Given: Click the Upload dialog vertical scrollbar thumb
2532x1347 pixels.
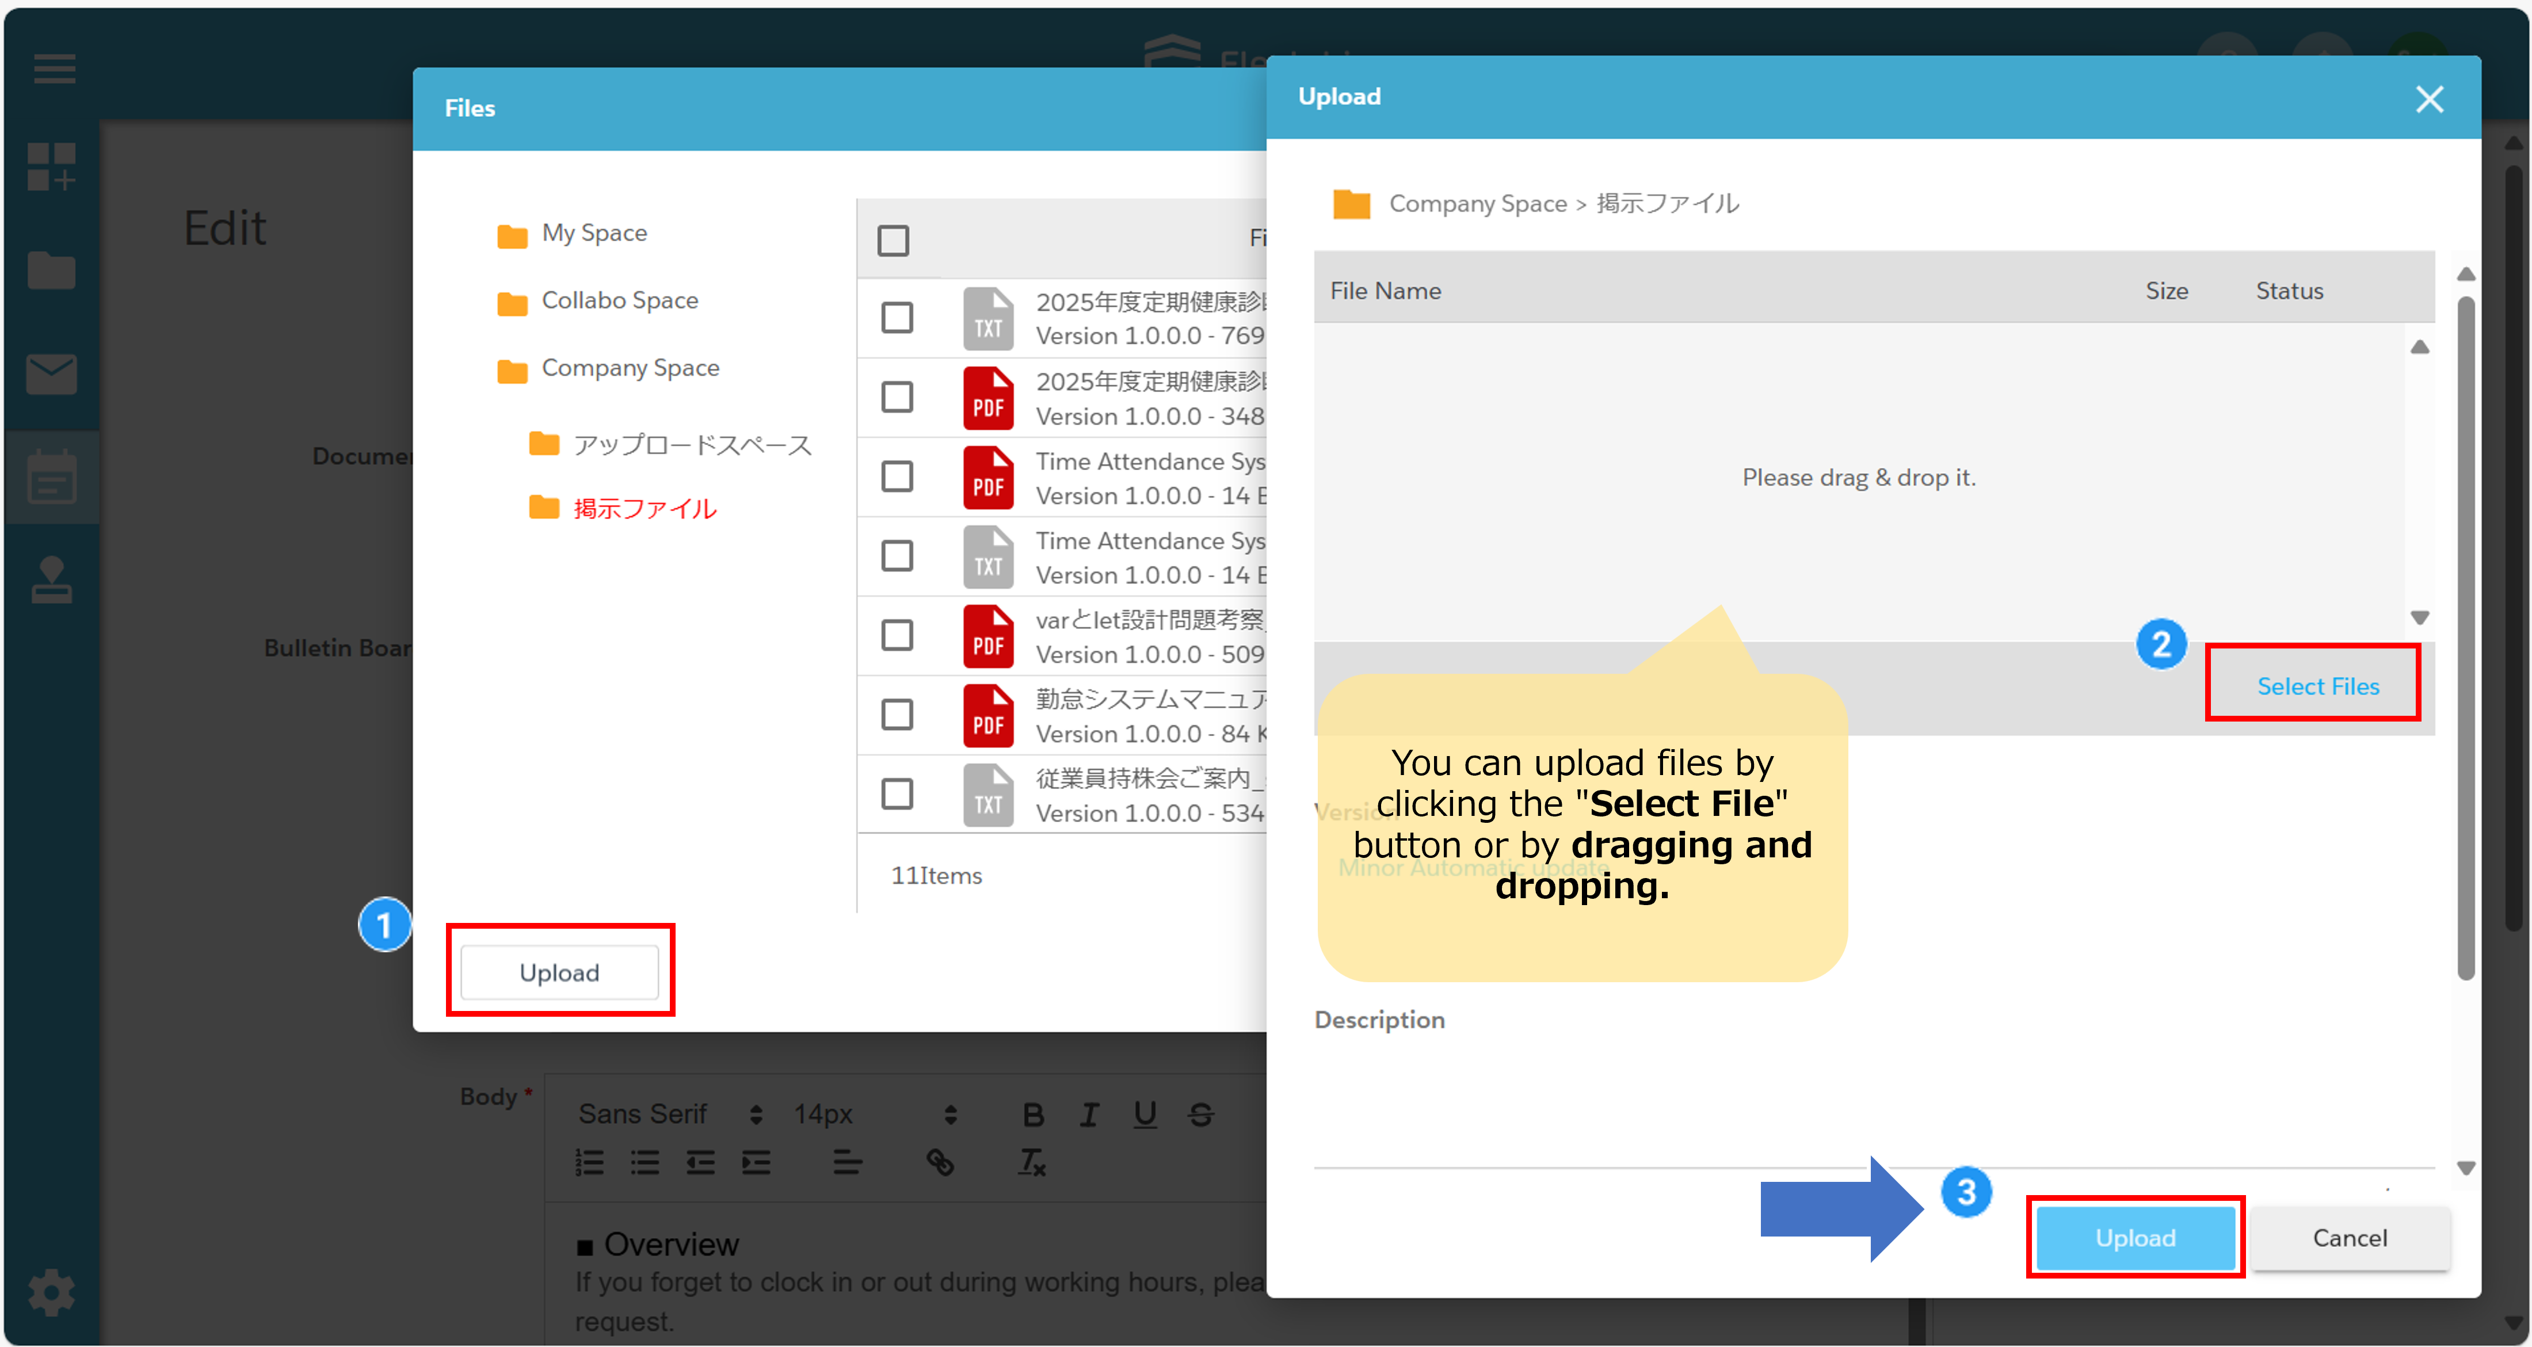Looking at the screenshot, I should click(2465, 639).
